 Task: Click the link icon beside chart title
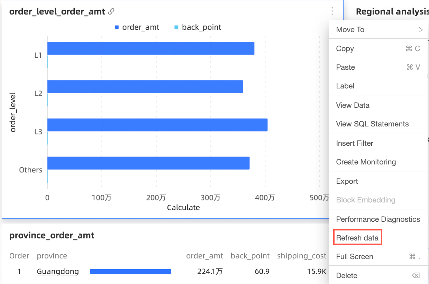click(111, 11)
